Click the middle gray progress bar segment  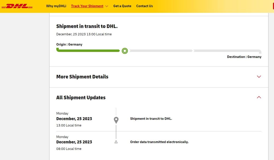(161, 51)
